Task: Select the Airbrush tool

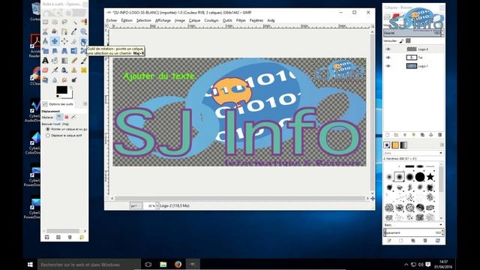Action: click(x=55, y=70)
